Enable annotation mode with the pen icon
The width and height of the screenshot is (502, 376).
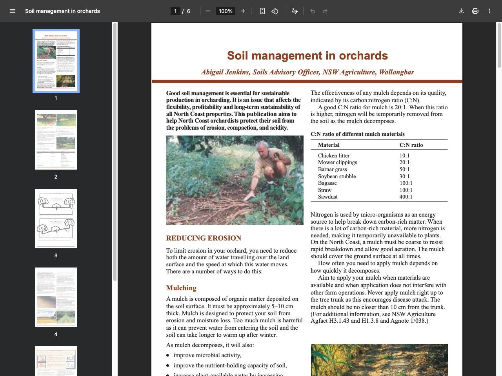295,11
